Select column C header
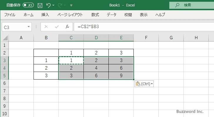214x117 pixels. 71,38
